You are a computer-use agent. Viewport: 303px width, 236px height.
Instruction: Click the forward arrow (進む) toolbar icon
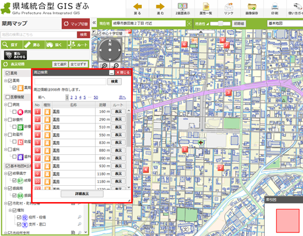[160, 8]
